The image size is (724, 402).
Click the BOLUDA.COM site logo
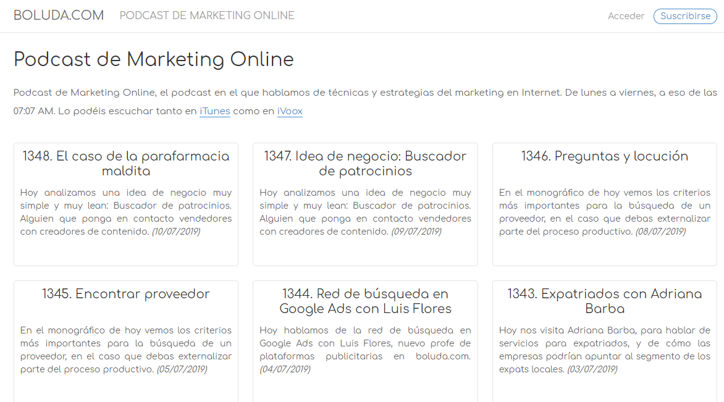point(59,15)
